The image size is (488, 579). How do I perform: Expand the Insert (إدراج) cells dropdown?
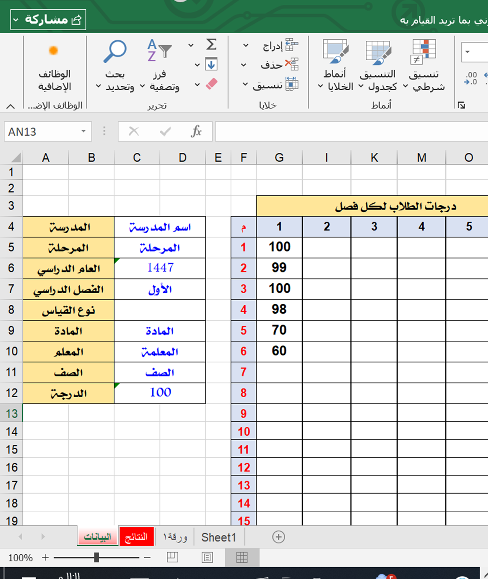(246, 46)
